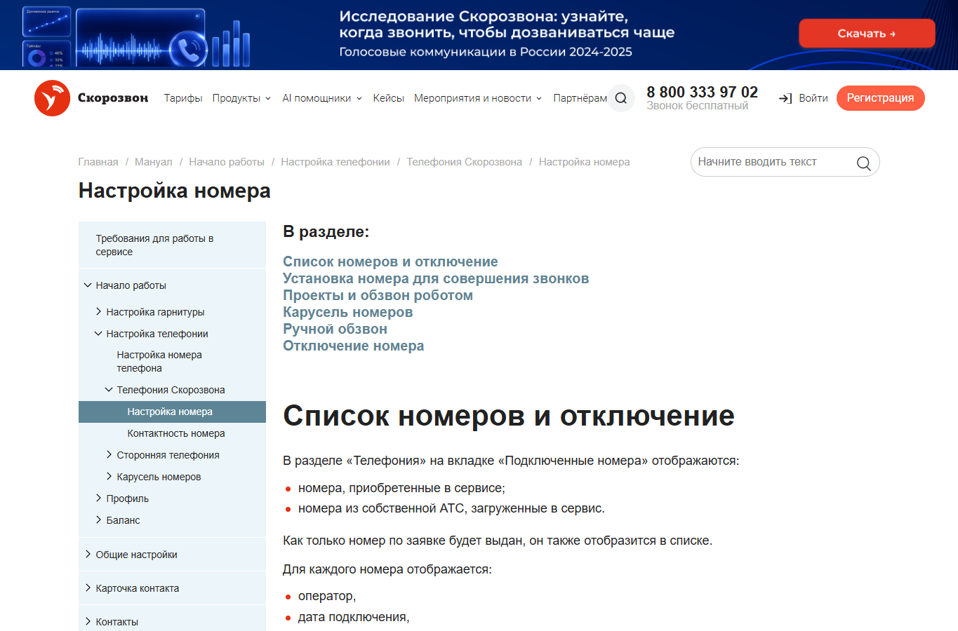Image resolution: width=958 pixels, height=631 pixels.
Task: Open site search magnifier icon in header
Action: pyautogui.click(x=621, y=98)
